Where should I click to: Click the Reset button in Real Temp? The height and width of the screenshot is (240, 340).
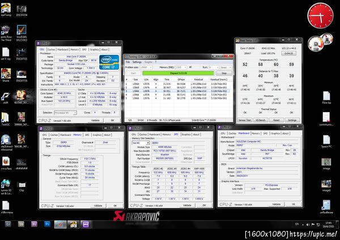(277, 120)
